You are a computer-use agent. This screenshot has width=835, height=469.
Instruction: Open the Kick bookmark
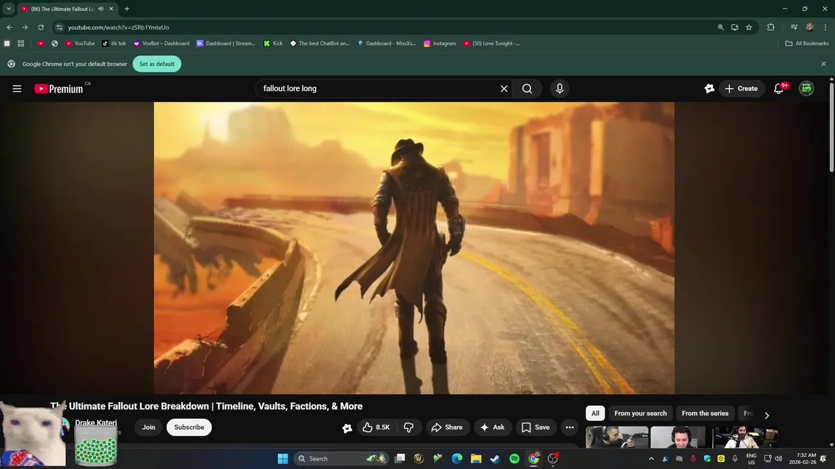coord(273,44)
